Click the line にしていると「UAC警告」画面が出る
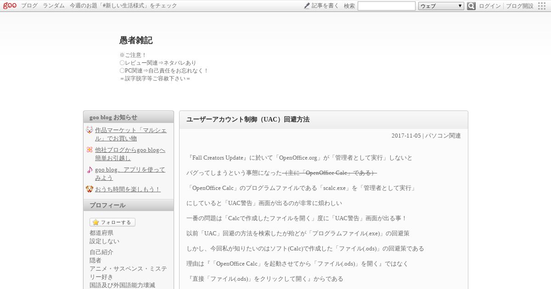This screenshot has width=551, height=289. pyautogui.click(x=264, y=203)
